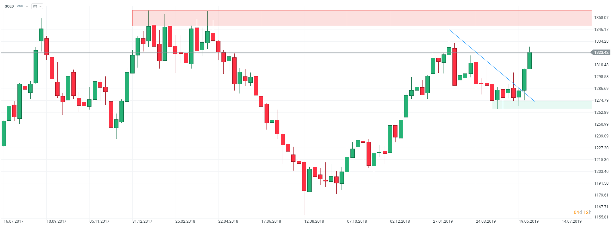Click the 24.03.2019 date on time axis
The height and width of the screenshot is (227, 614).
coord(486,221)
